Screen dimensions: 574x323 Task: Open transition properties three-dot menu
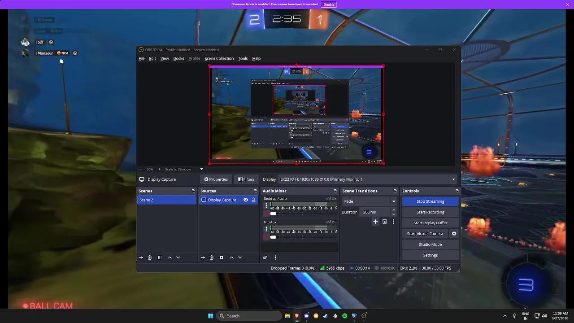[393, 222]
